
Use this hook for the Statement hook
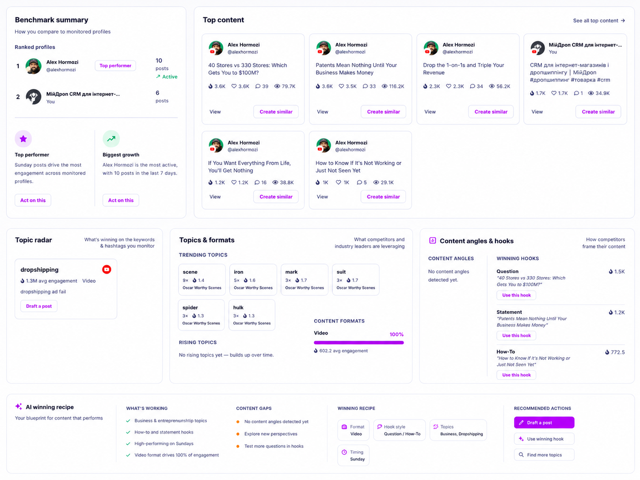pyautogui.click(x=516, y=335)
